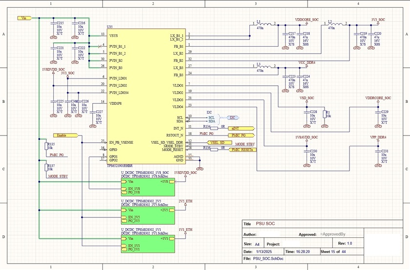Click the Enable port symbol

coord(65,135)
